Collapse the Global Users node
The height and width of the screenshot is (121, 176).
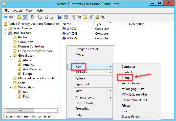[x=10, y=56]
